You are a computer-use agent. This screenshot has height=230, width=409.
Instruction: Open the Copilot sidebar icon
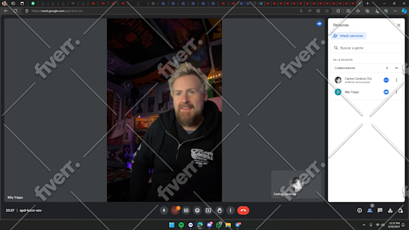404,11
